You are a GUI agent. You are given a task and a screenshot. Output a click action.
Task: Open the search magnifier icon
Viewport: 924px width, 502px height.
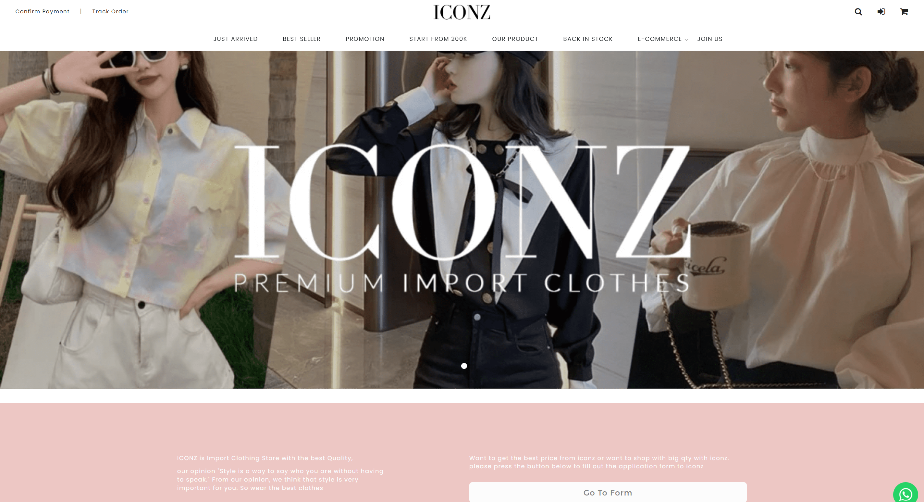click(x=858, y=11)
